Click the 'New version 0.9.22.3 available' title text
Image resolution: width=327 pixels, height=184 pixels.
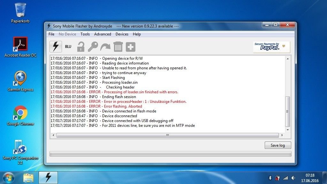pos(148,26)
